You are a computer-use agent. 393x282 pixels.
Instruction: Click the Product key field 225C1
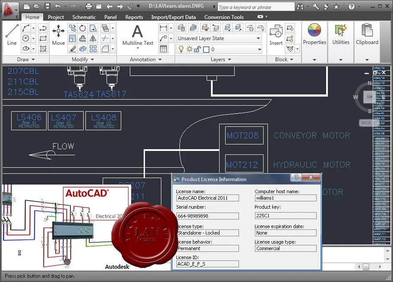(286, 216)
